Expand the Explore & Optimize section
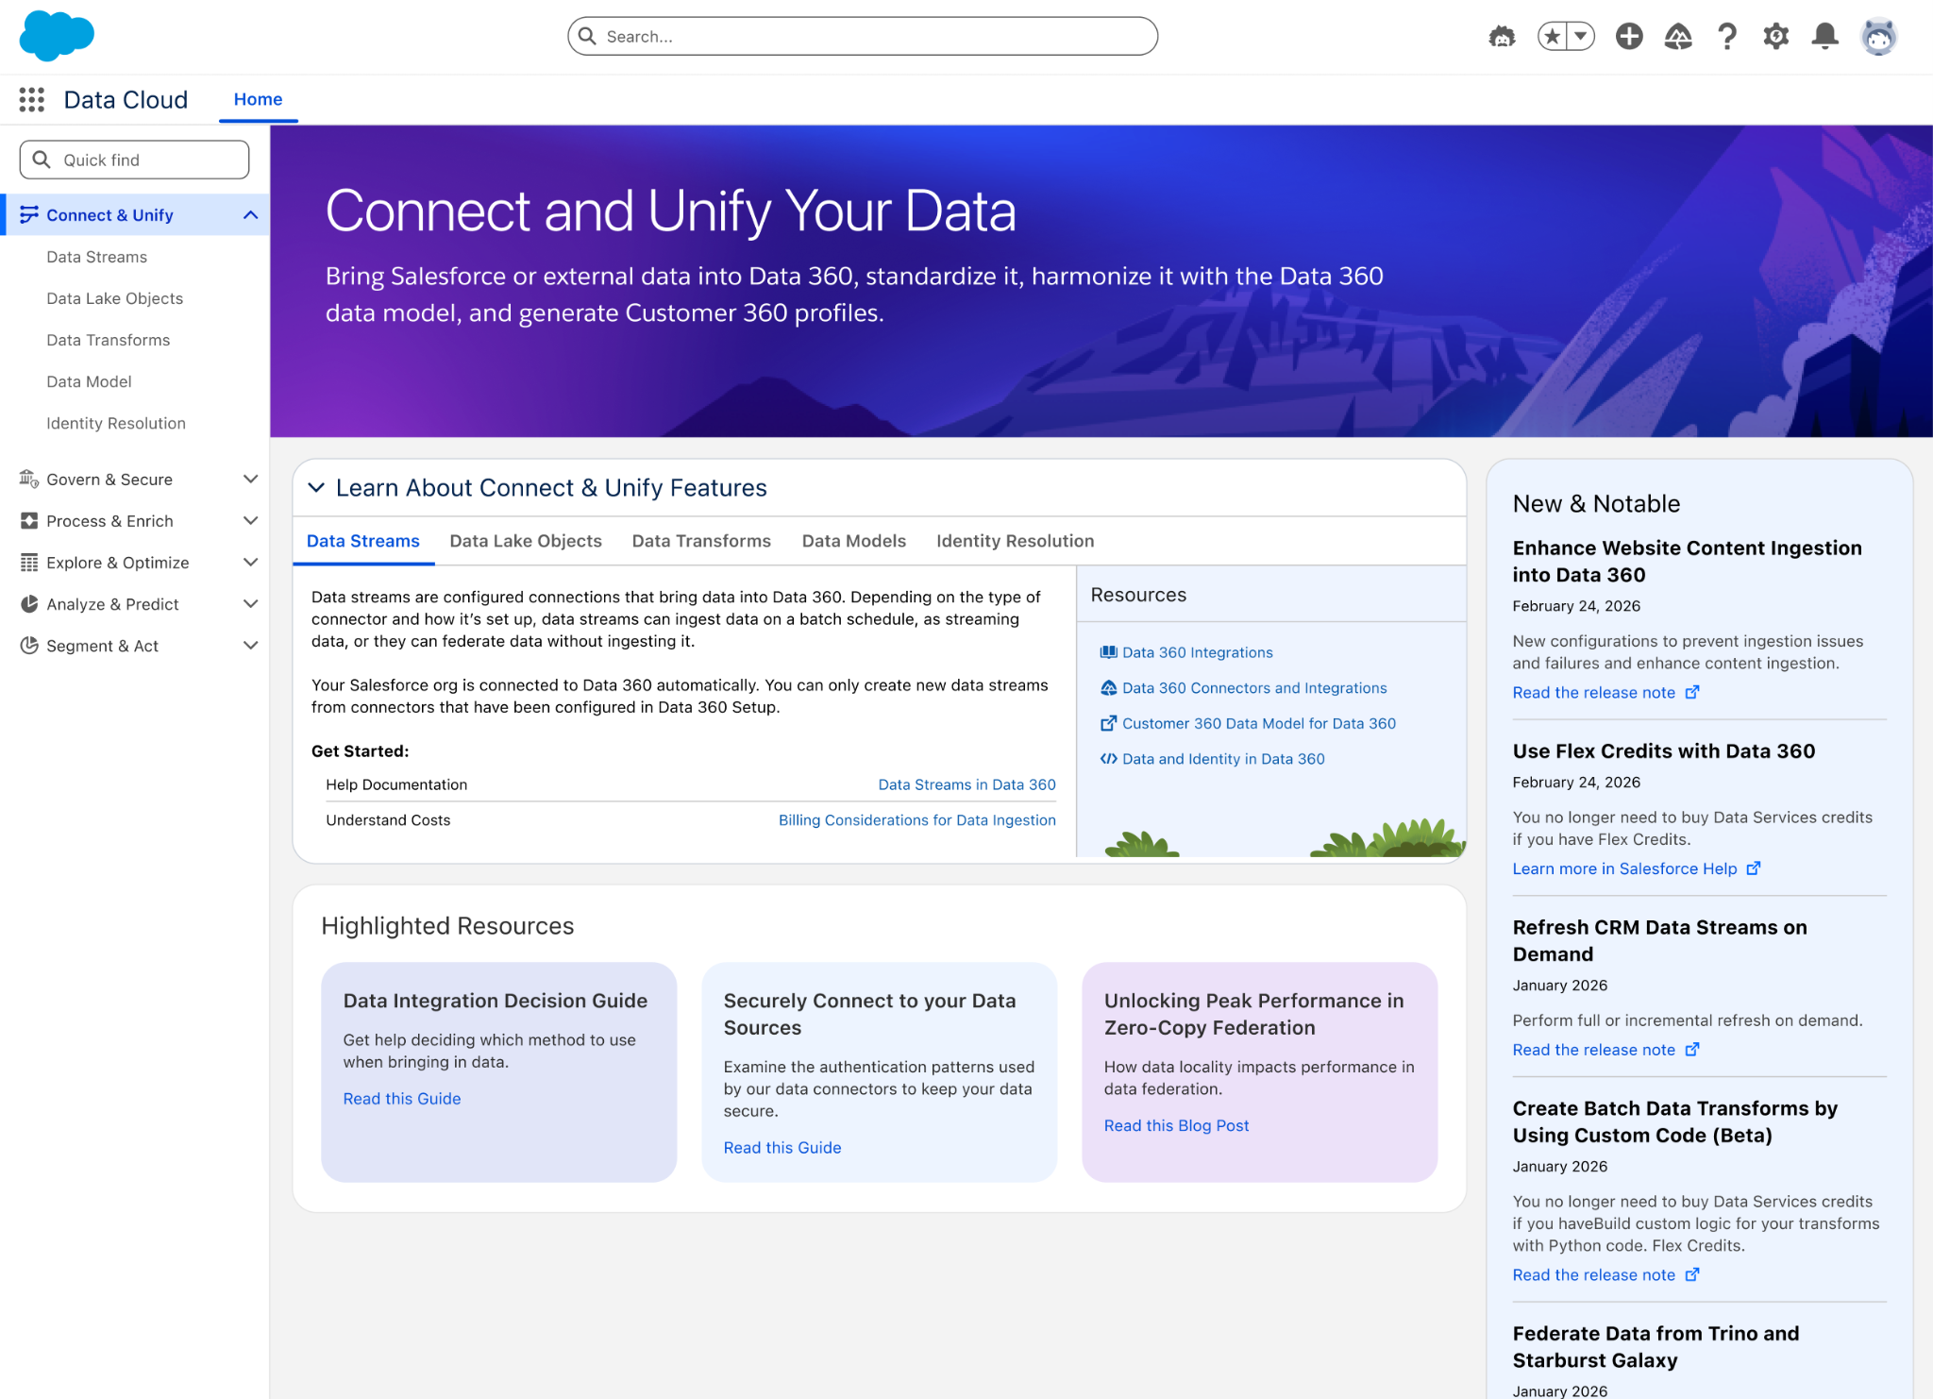Image resolution: width=1933 pixels, height=1399 pixels. click(x=250, y=562)
